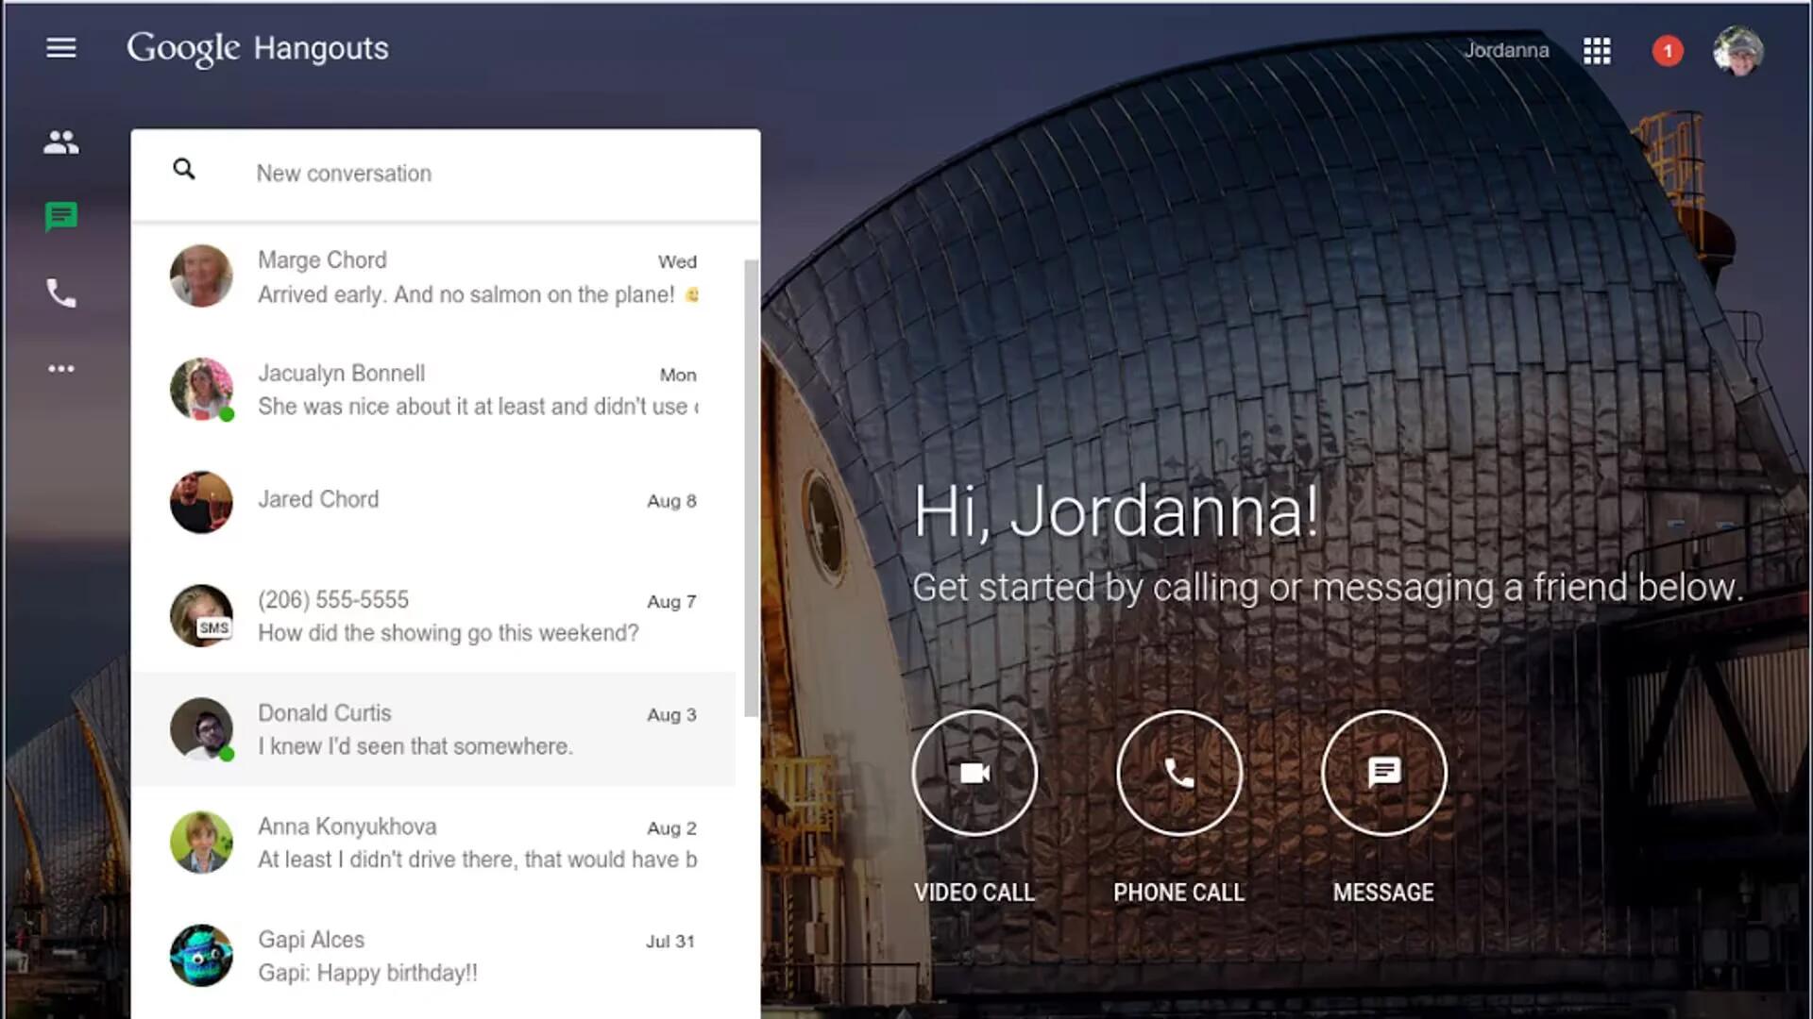Click the hamburger menu icon

tap(61, 48)
